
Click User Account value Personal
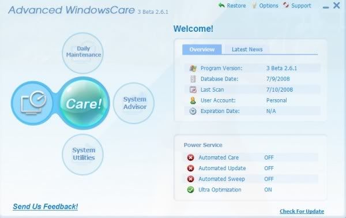click(276, 100)
